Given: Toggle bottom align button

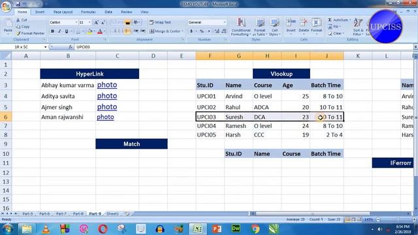Looking at the screenshot, I should pos(127,22).
